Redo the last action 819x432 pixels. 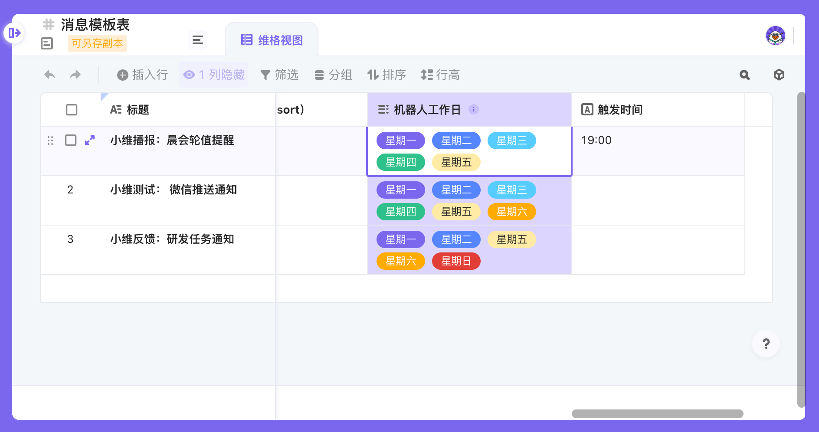(x=75, y=75)
